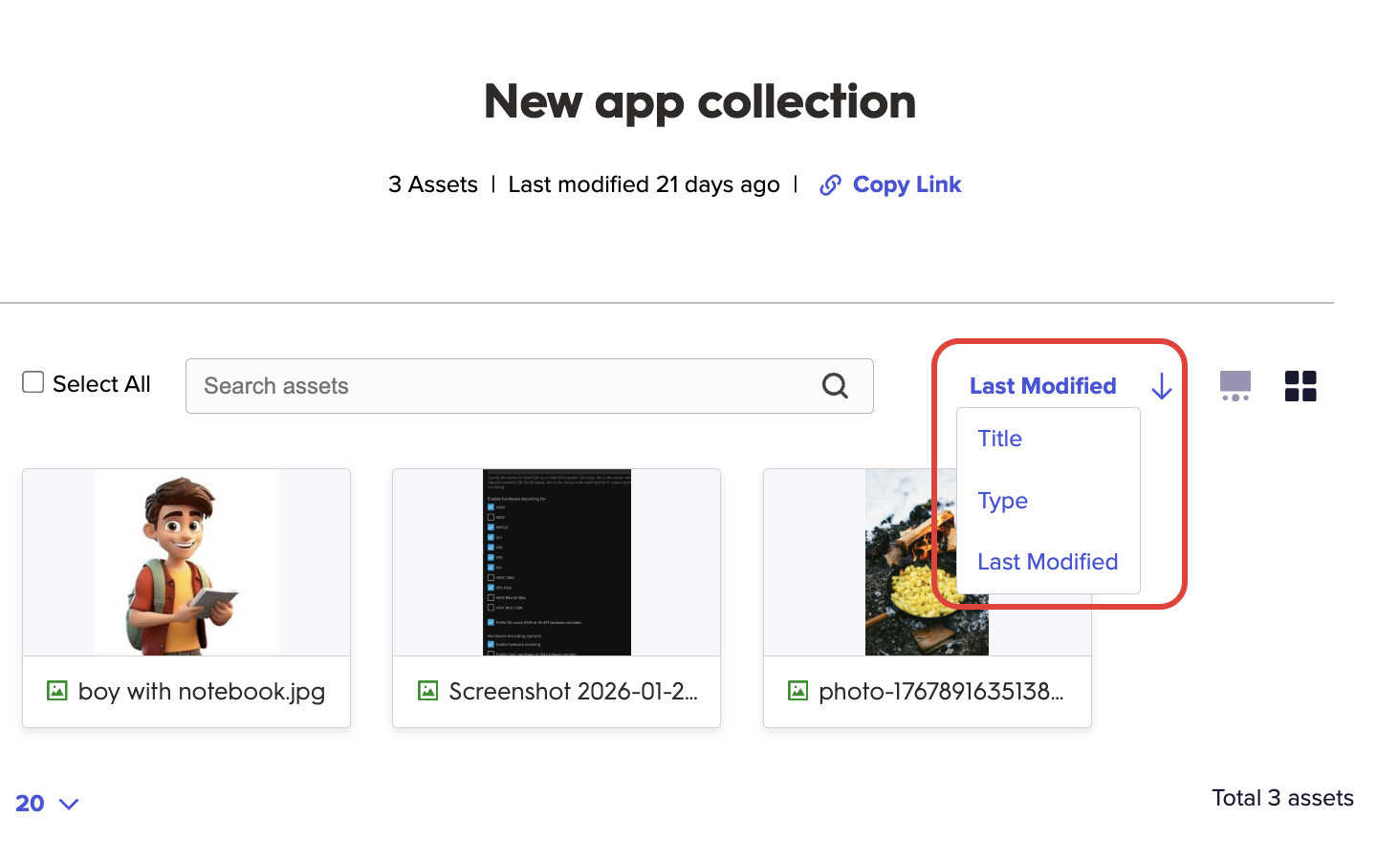The width and height of the screenshot is (1377, 860).
Task: Choose Type in sort menu
Action: [x=1002, y=501]
